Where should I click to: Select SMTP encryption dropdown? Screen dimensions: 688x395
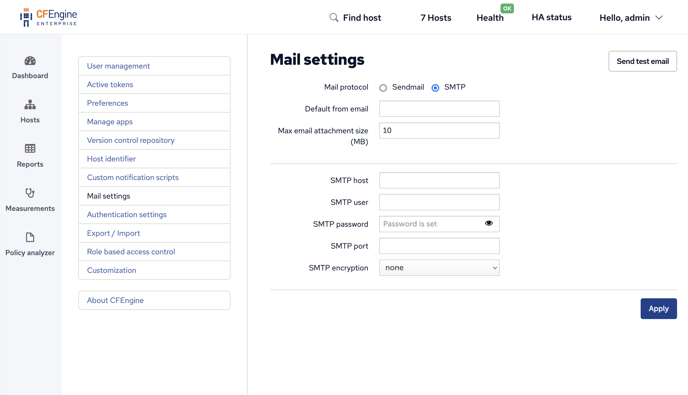coord(440,268)
